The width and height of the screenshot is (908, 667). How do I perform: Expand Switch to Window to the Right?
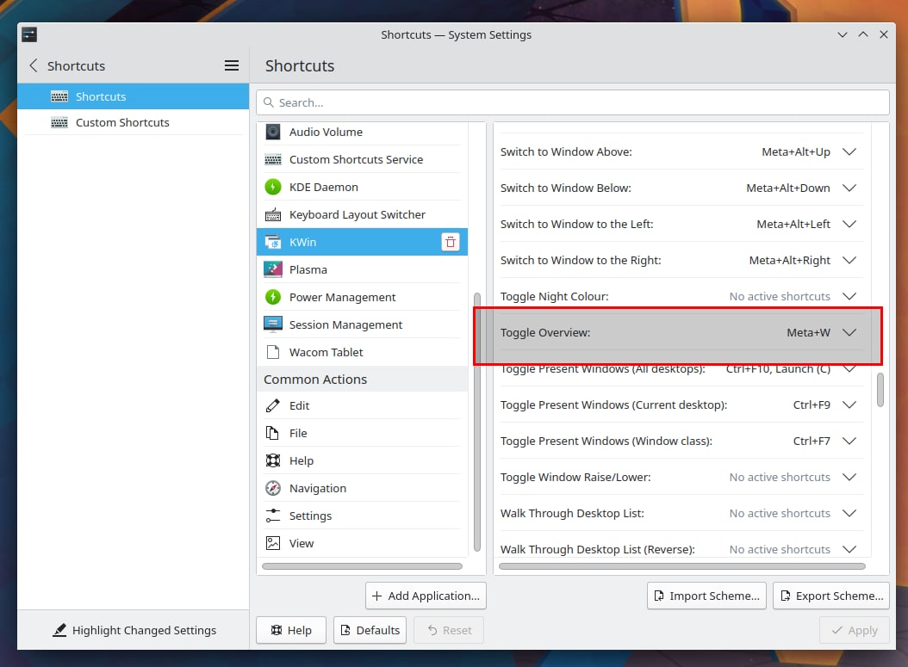pos(849,260)
